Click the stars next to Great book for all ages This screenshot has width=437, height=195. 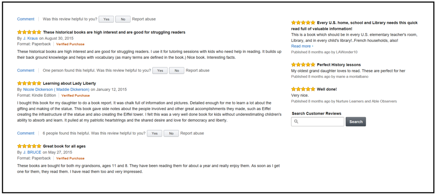pos(29,146)
